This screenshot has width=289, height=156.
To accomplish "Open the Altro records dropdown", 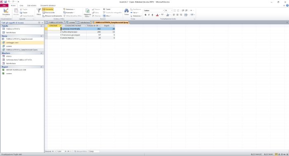I will [107, 16].
